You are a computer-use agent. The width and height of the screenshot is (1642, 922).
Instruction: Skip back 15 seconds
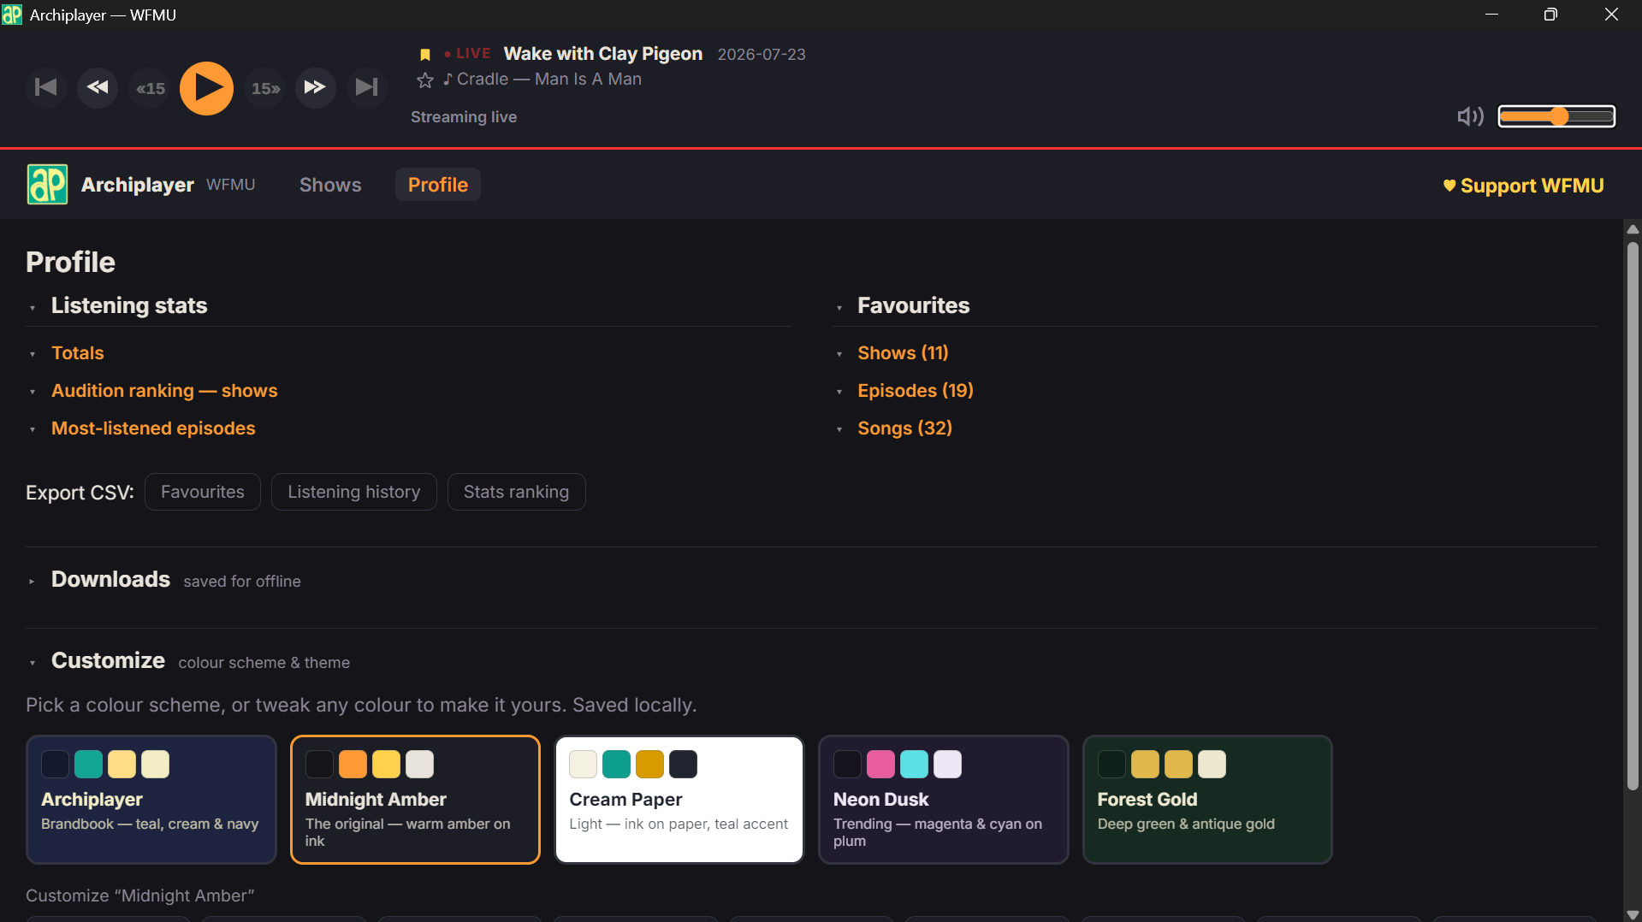(151, 88)
